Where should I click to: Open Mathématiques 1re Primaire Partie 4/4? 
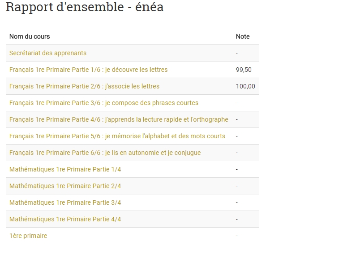(x=65, y=219)
